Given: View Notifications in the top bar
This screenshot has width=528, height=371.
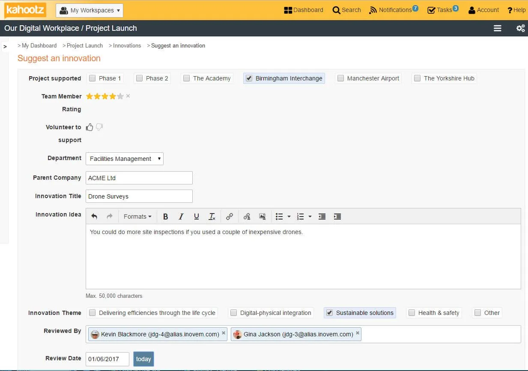Looking at the screenshot, I should click(x=394, y=9).
